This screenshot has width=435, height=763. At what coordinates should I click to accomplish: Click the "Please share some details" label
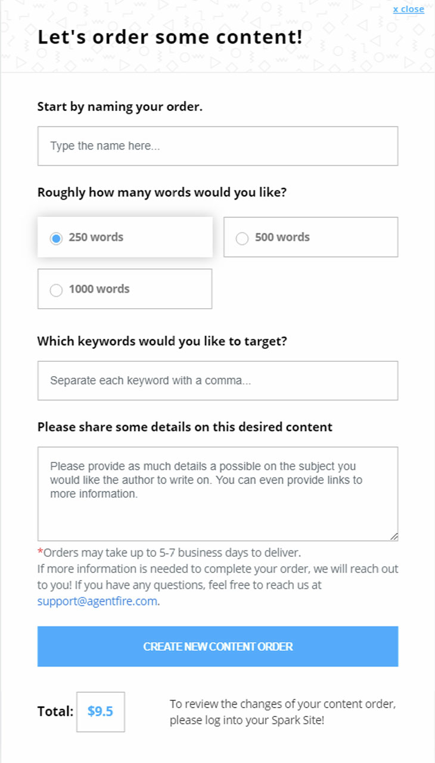[x=185, y=427]
